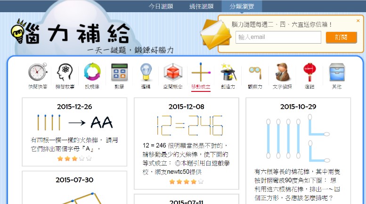Select the lightbulb 邏輯 category icon
Image resolution: width=366 pixels, height=204 pixels.
146,73
